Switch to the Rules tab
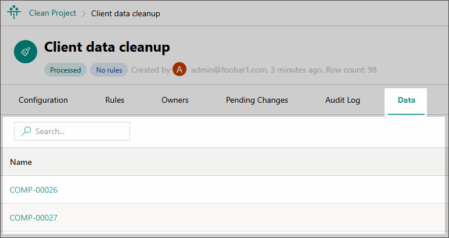This screenshot has height=238, width=449. pyautogui.click(x=114, y=100)
